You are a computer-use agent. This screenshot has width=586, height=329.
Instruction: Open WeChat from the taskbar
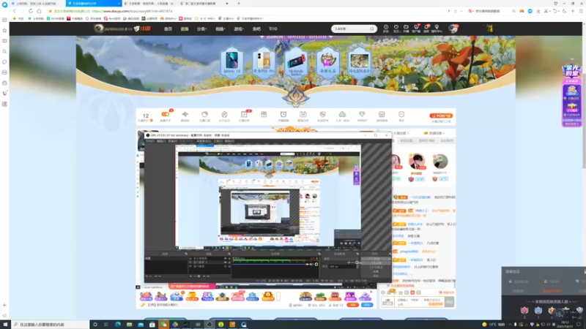163,325
